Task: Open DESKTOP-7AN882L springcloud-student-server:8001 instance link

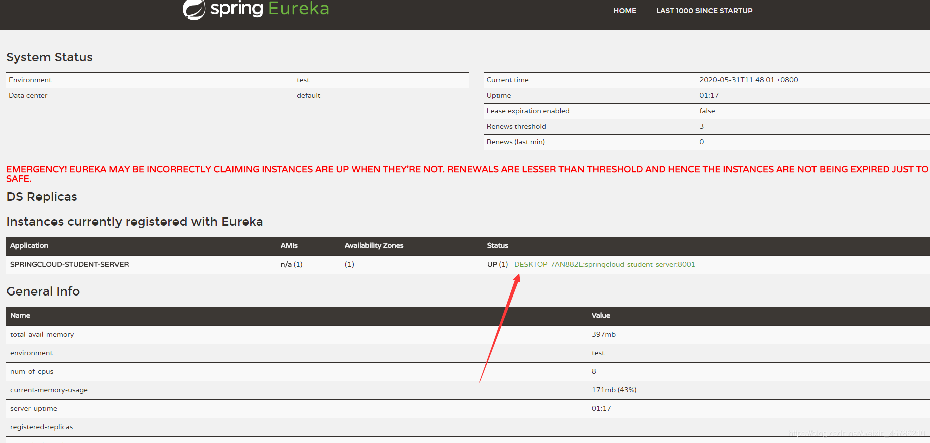Action: [605, 264]
